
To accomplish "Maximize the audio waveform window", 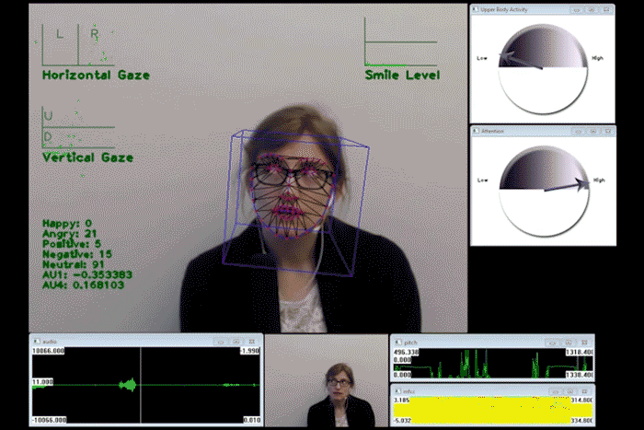I will (236, 340).
